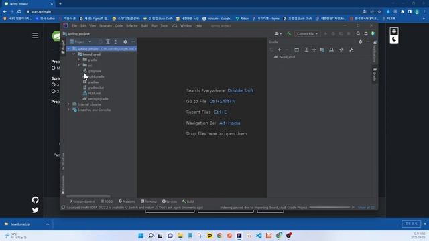429x241 pixels.
Task: Open the File menu
Action: [x=74, y=25]
